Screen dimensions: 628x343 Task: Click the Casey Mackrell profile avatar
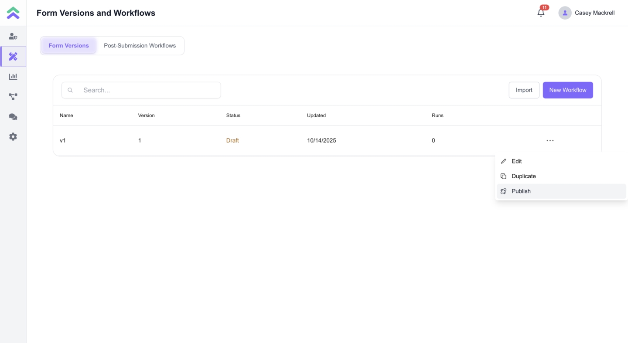565,13
